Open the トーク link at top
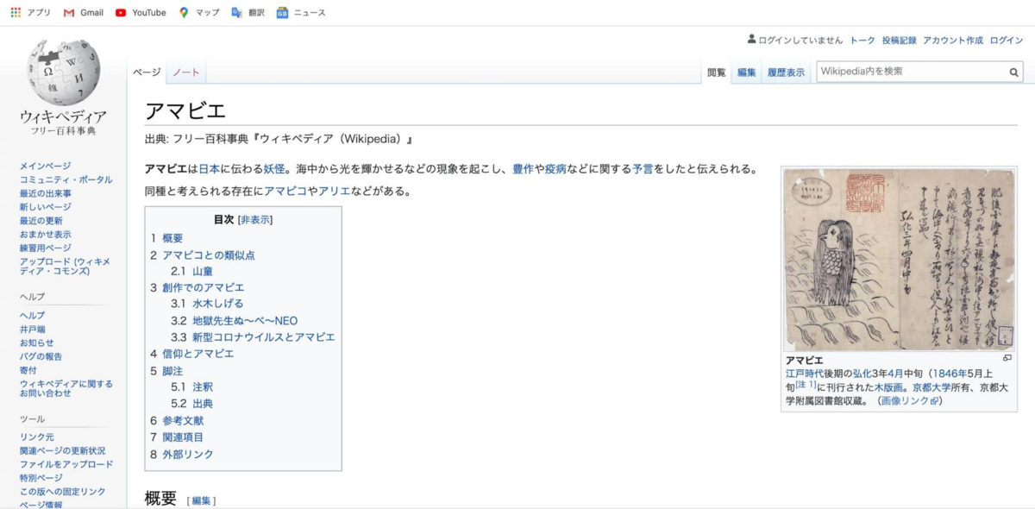The width and height of the screenshot is (1035, 509). (x=862, y=40)
